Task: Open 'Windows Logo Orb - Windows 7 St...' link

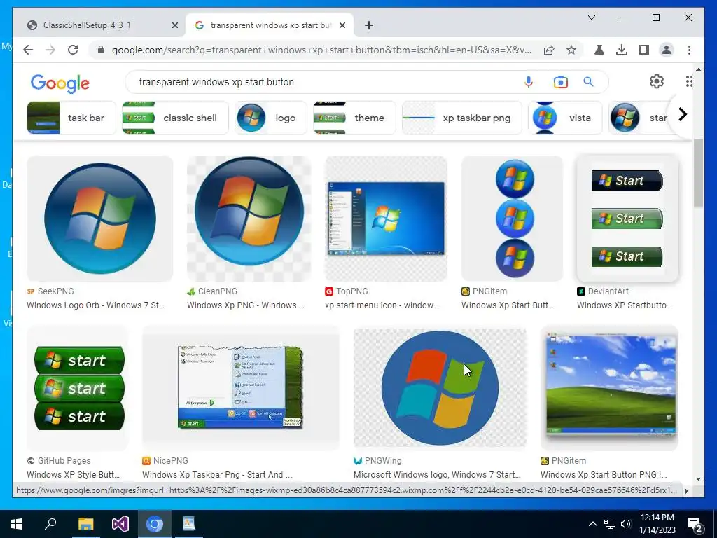Action: pos(95,305)
